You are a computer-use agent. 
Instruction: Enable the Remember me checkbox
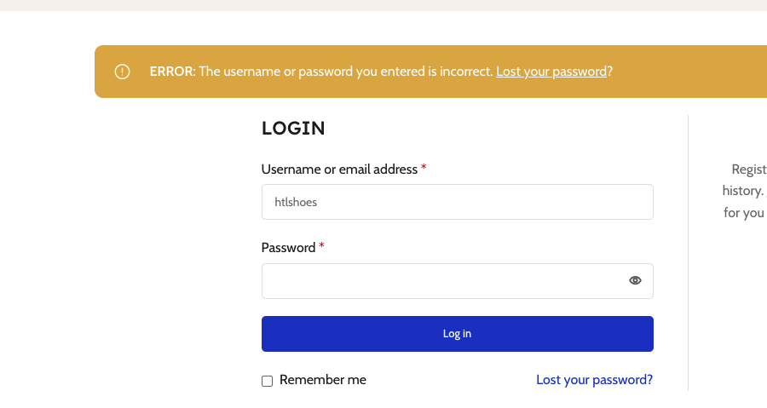[267, 381]
